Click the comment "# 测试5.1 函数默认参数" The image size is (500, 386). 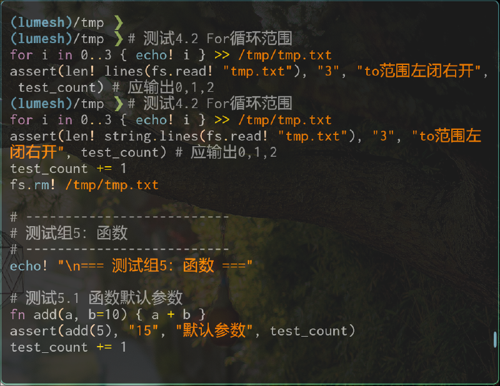(96, 298)
